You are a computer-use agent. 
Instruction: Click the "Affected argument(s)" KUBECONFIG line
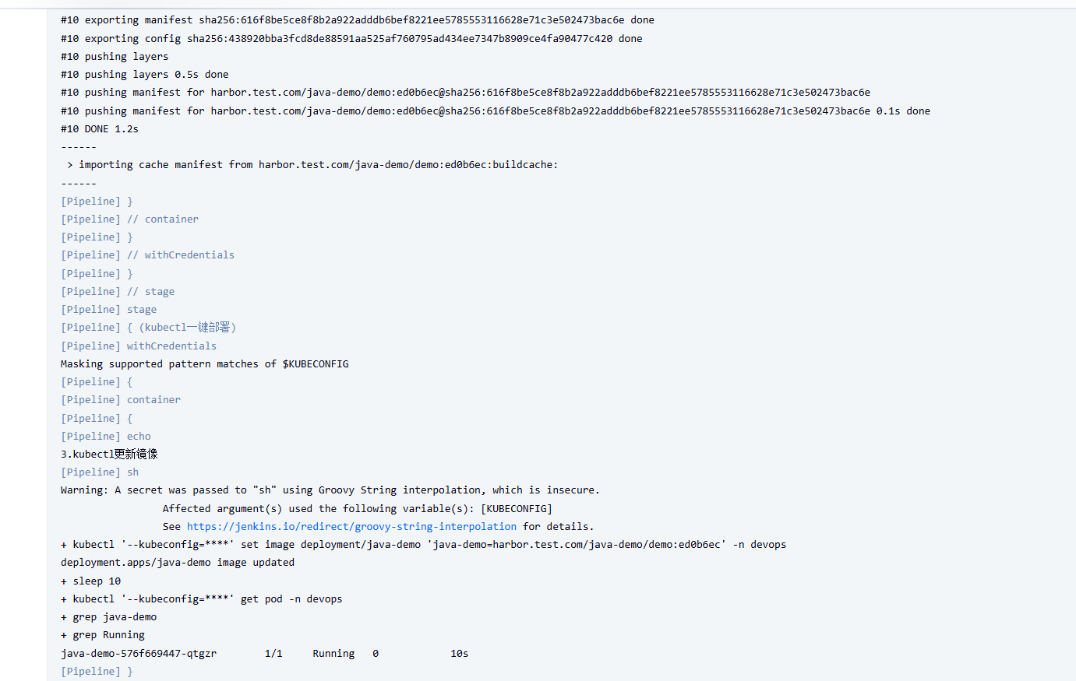click(x=357, y=509)
